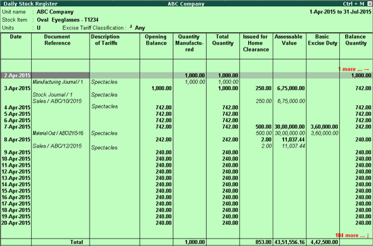Image resolution: width=373 pixels, height=246 pixels.
Task: Expand the 104 more rows indicator
Action: pos(352,235)
